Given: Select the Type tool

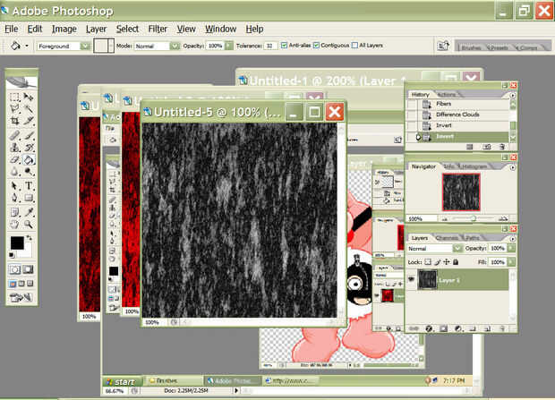Looking at the screenshot, I should click(29, 185).
